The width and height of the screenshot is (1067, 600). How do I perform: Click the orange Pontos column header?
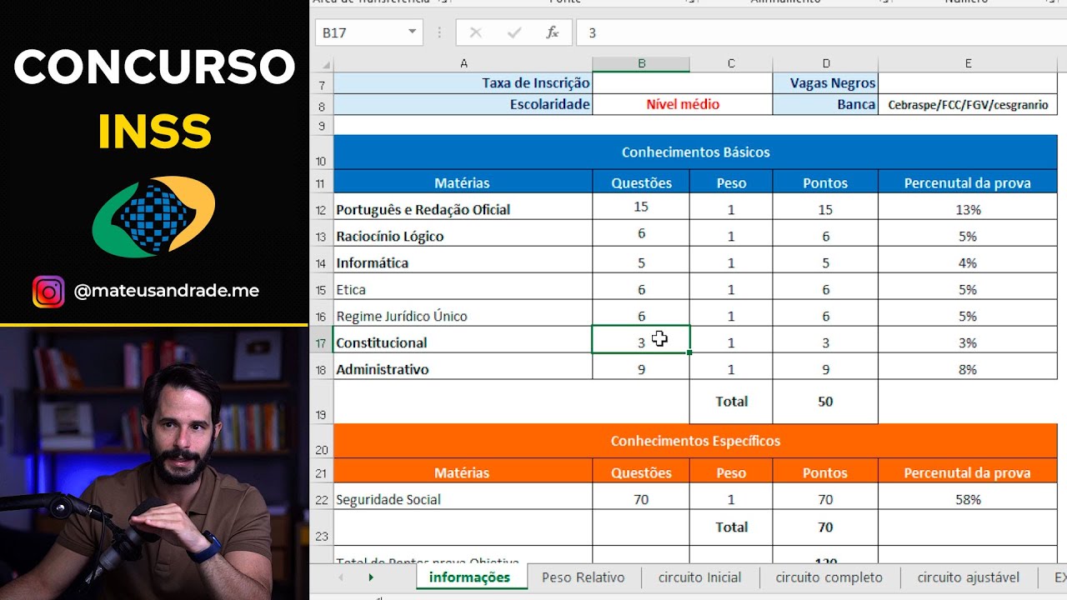point(825,472)
